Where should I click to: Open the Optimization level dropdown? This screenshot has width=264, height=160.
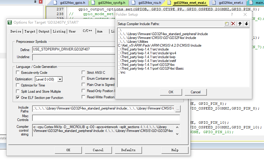tap(60, 79)
